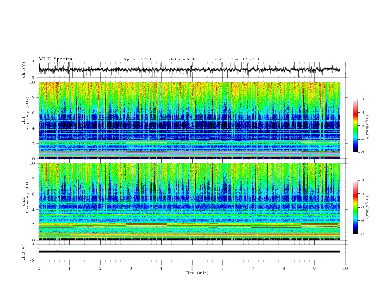Click the "VLF Spectra" plot title

tap(56, 59)
